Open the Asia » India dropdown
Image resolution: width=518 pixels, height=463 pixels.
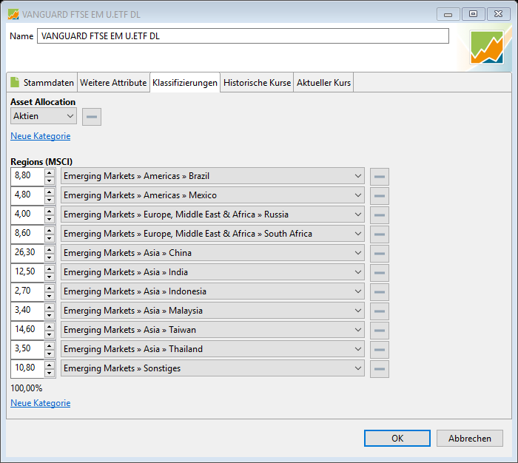(x=212, y=271)
